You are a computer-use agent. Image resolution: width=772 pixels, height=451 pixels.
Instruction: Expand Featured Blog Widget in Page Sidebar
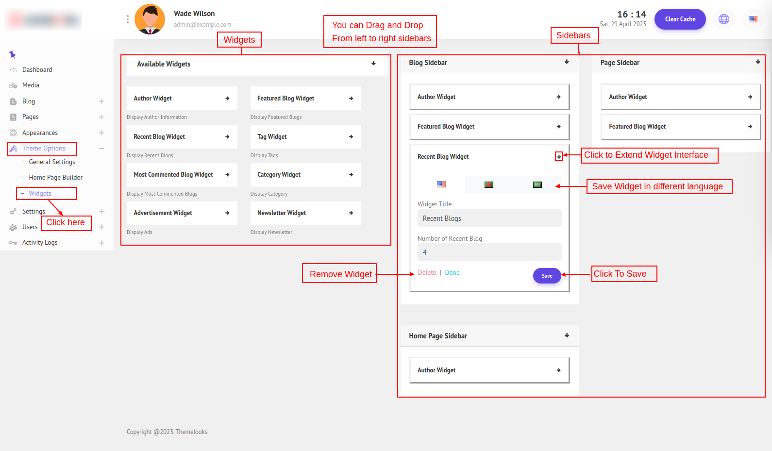click(750, 127)
